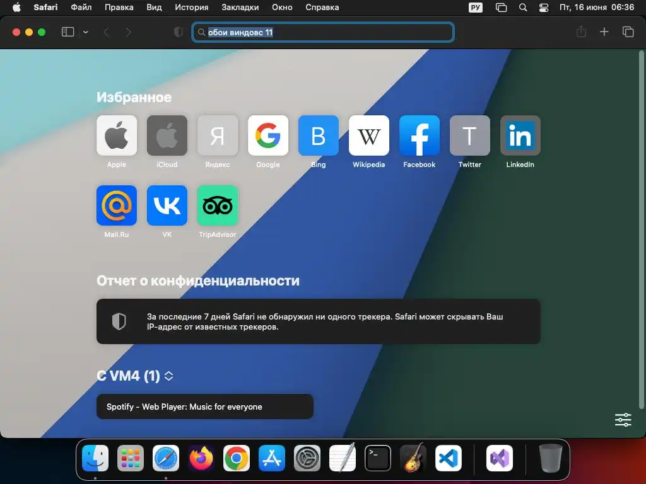Go back with the back arrow
Screen dimensions: 646x484
[106, 32]
